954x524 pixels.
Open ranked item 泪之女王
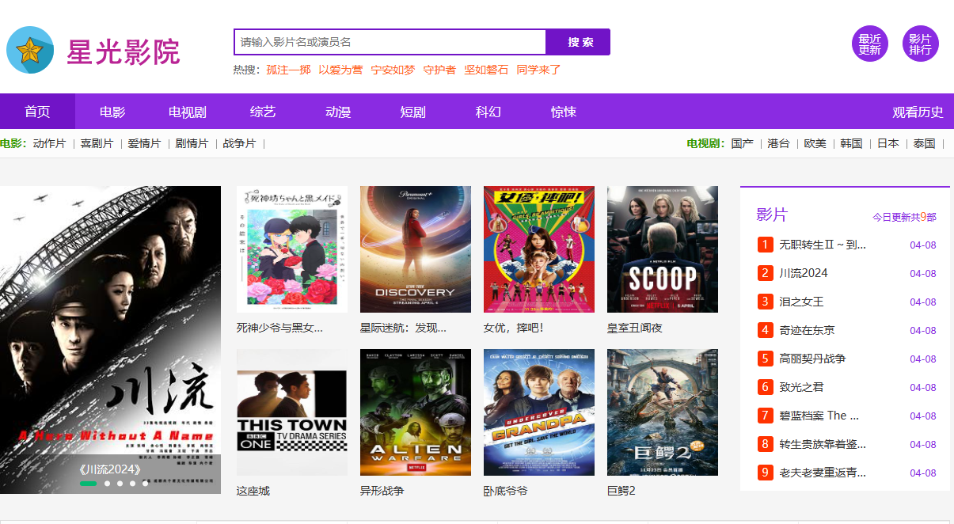point(802,302)
